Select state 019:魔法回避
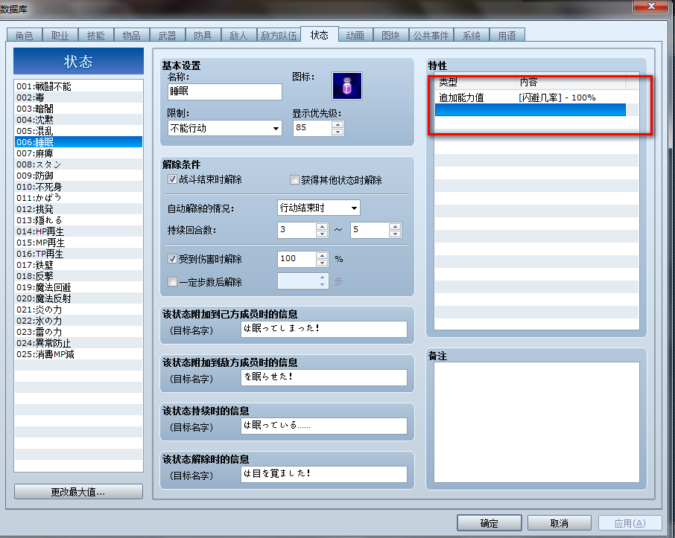This screenshot has width=675, height=538. click(x=78, y=287)
